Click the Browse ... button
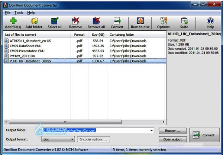Image resolution: width=223 pixels, height=155 pixels. 173,131
